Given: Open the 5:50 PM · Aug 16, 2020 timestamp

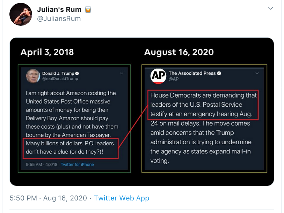Looking at the screenshot, I should [48, 198].
